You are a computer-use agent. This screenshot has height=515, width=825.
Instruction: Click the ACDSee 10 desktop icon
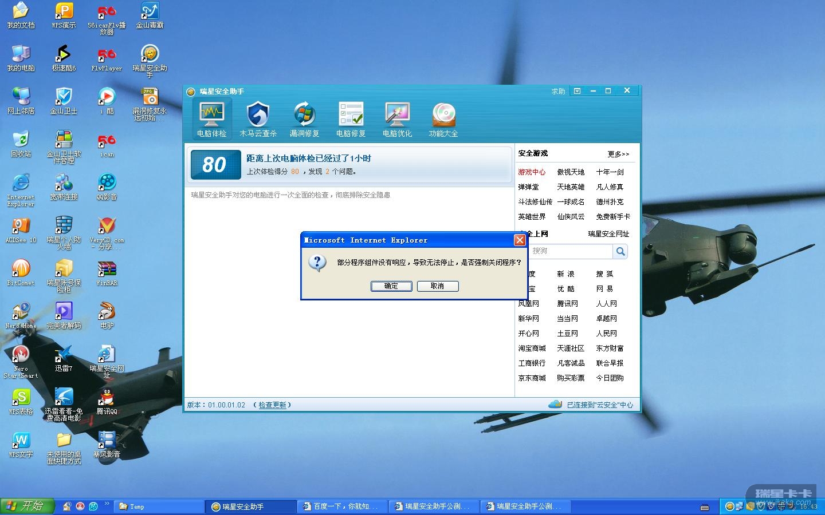(21, 230)
